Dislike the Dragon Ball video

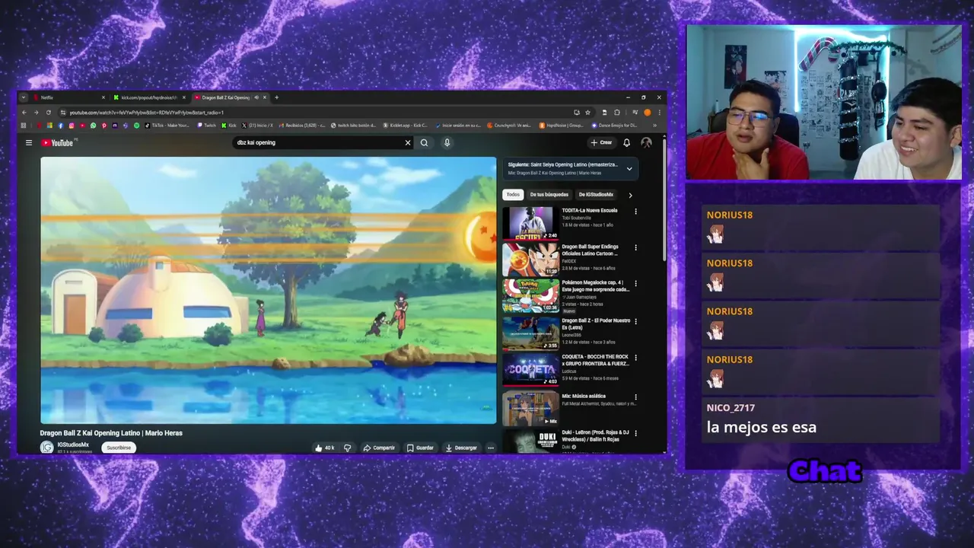point(347,448)
